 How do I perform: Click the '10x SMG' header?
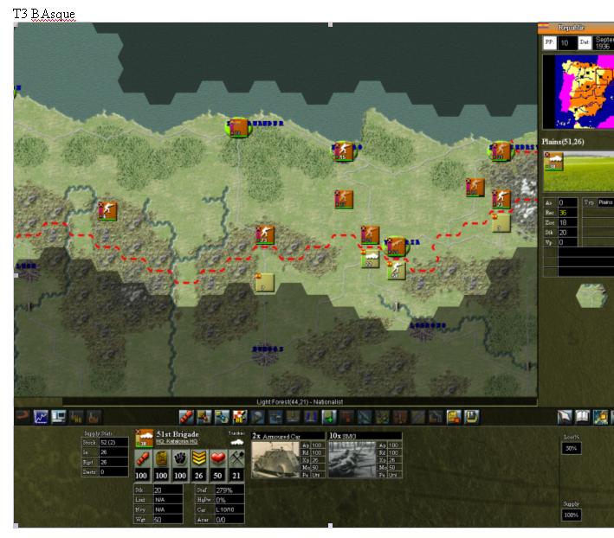(x=365, y=436)
